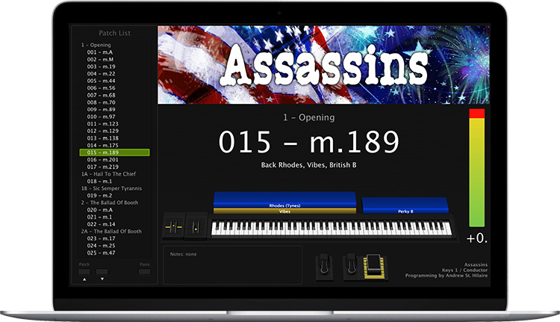Select the Rhodes (Tynes) keyboard layer

point(284,199)
